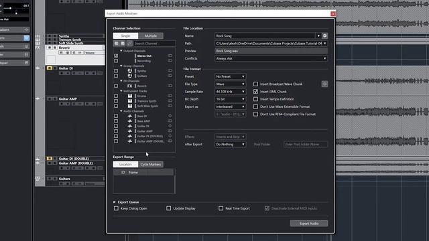Enable Insert Tempo Definition

(255, 99)
